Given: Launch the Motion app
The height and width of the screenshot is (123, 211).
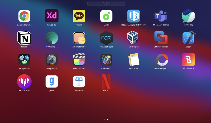Looking at the screenshot, I should click(x=106, y=60).
